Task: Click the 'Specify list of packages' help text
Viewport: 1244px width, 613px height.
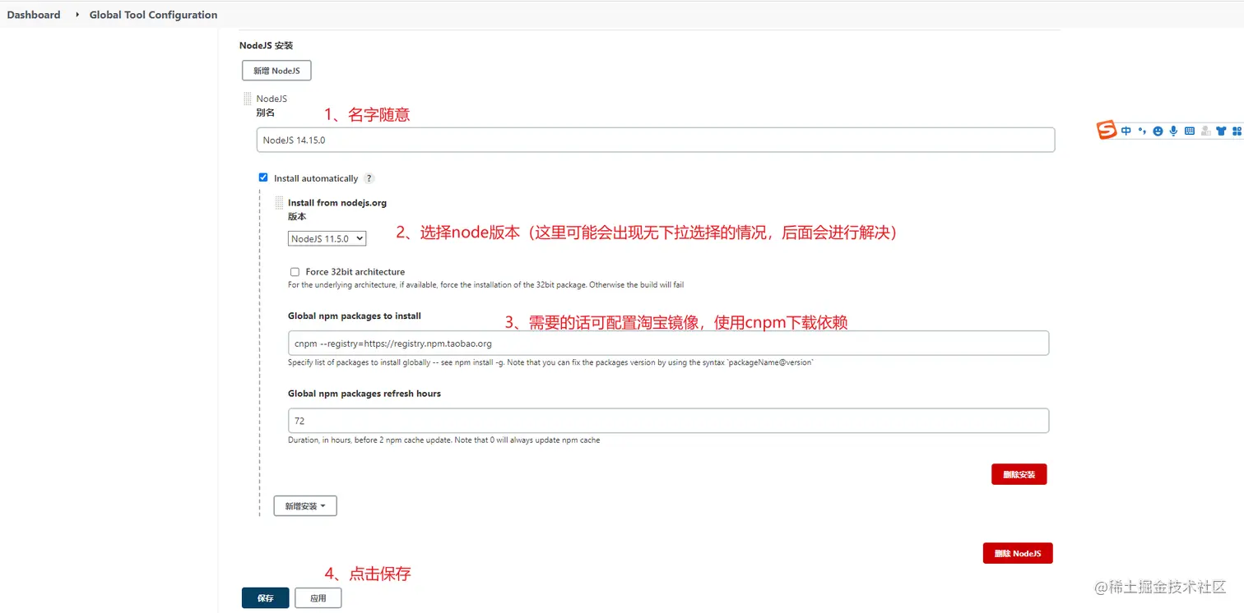Action: (550, 362)
